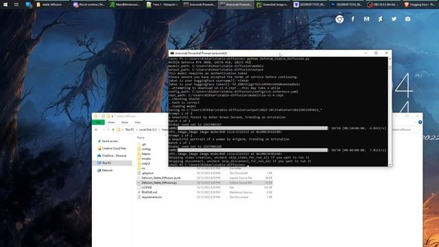The image size is (439, 247).
Task: Click the icon between Mail and Twitter
Action: (x=380, y=19)
